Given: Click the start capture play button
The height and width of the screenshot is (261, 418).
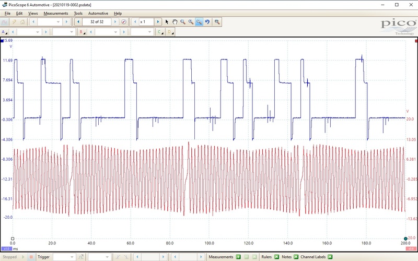Looking at the screenshot, I should pyautogui.click(x=23, y=257).
